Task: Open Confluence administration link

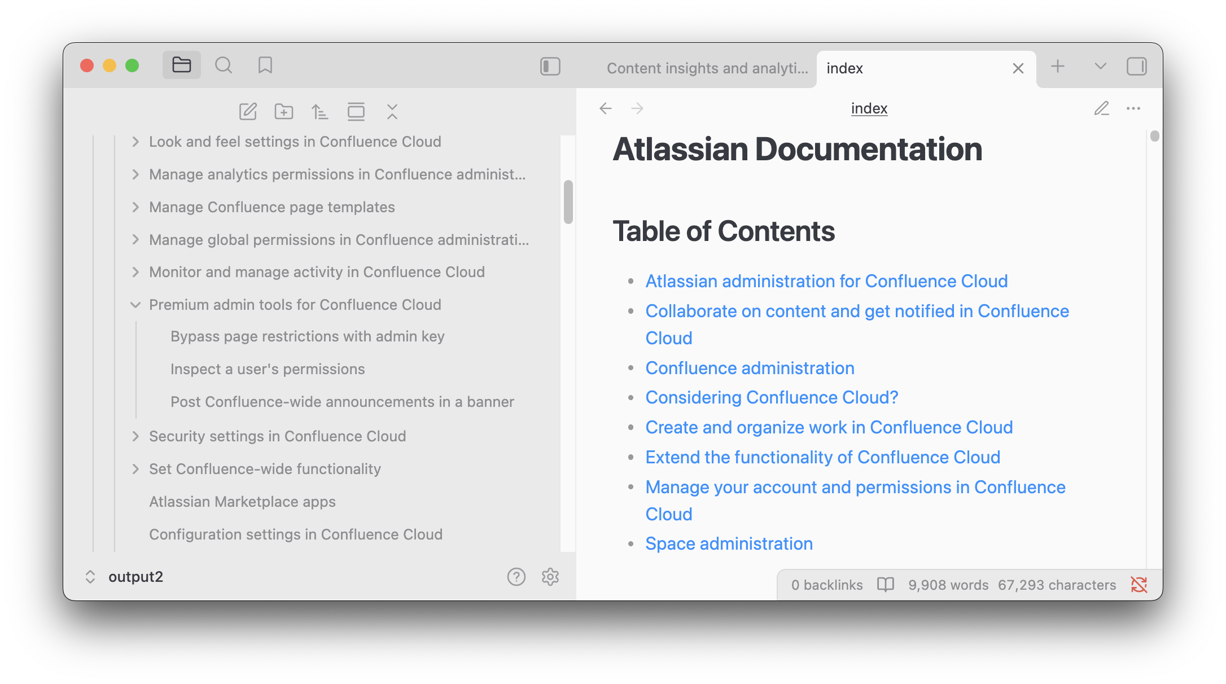Action: [750, 368]
